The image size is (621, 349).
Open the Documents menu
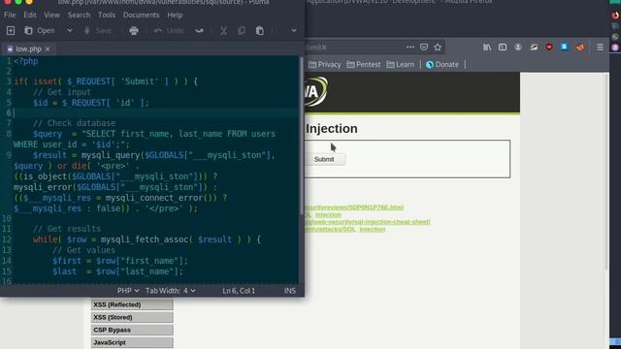click(x=141, y=15)
